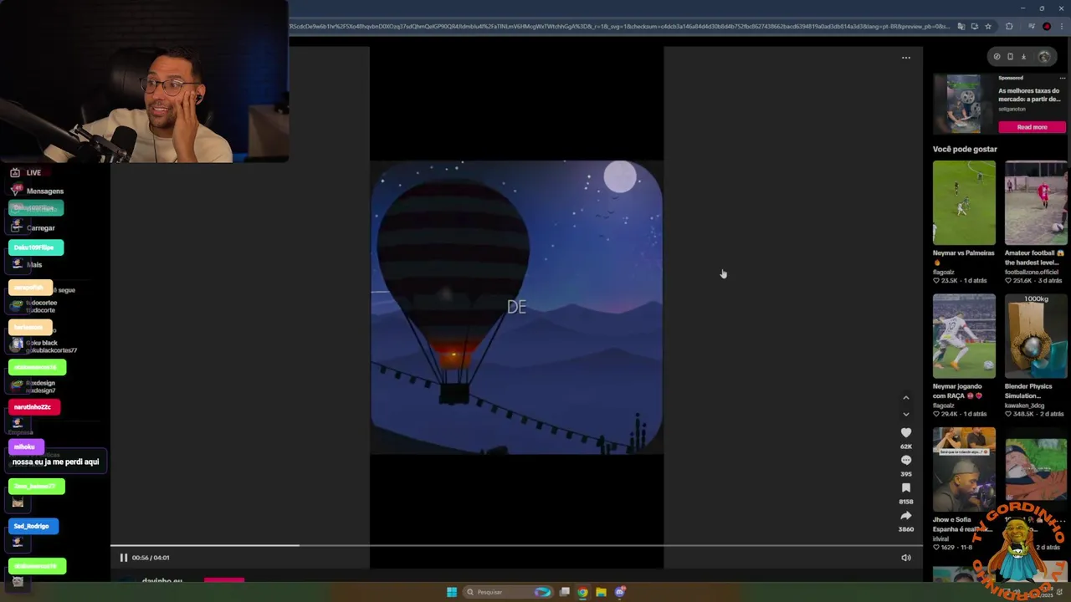Image resolution: width=1071 pixels, height=602 pixels.
Task: Open File Explorer on the taskbar
Action: click(x=601, y=592)
